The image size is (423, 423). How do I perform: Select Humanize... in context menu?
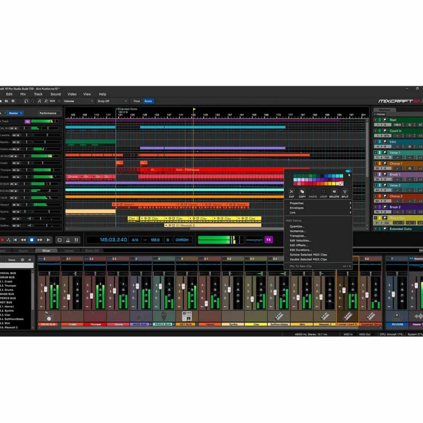(298, 231)
